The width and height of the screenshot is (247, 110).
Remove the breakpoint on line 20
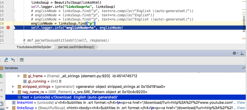click(x=8, y=28)
